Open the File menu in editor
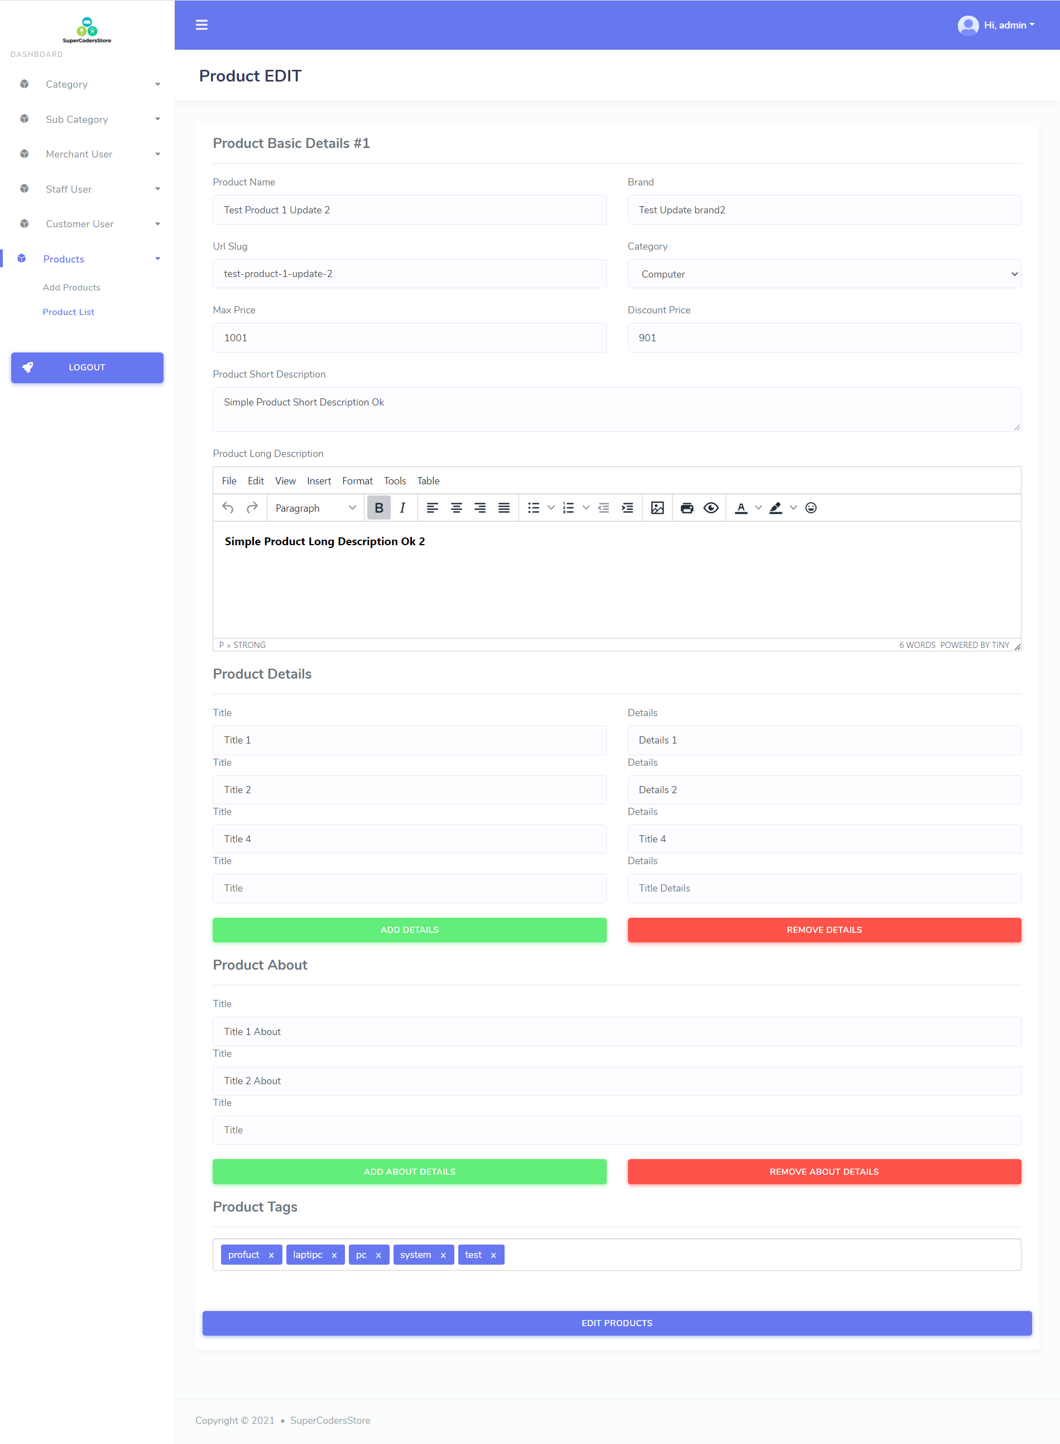The image size is (1060, 1444). pos(229,481)
